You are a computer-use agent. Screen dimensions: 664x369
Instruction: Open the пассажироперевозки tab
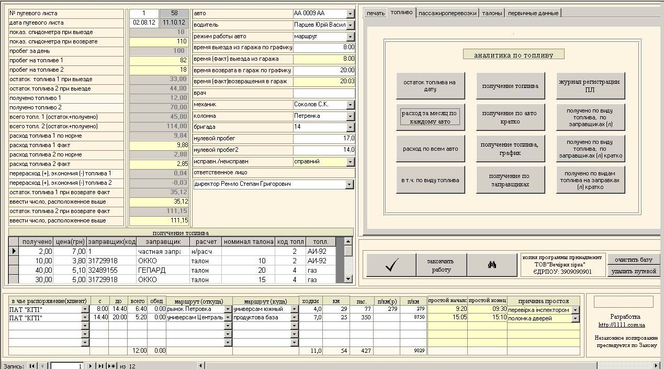click(x=447, y=13)
